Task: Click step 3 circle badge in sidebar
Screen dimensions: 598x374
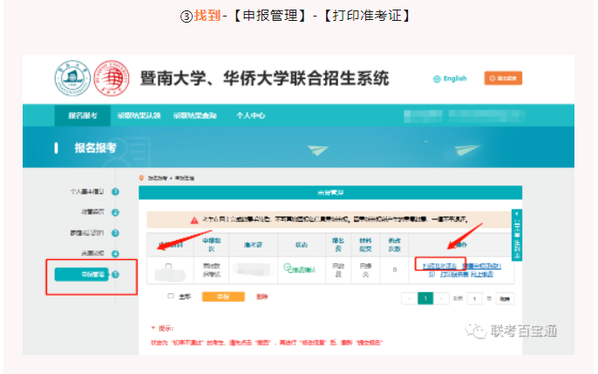Action: point(115,232)
